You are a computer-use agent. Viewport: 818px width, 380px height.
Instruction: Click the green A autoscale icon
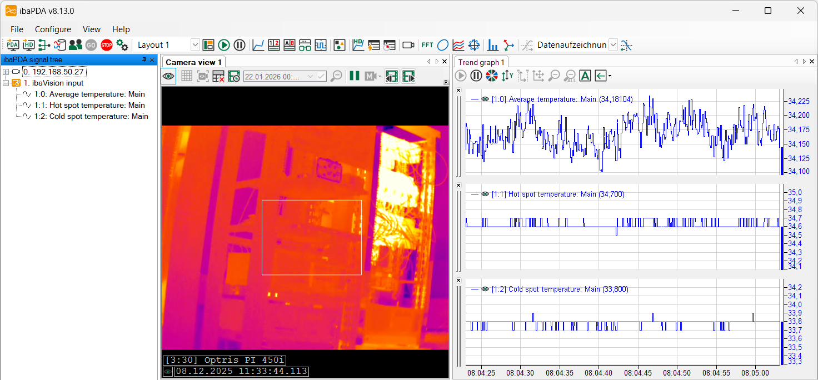[x=585, y=76]
